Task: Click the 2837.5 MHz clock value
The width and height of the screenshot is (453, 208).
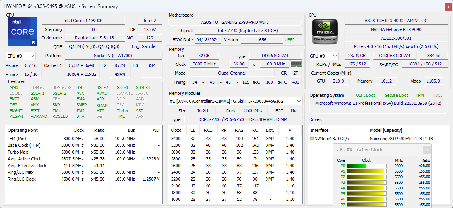Action: pyautogui.click(x=73, y=159)
